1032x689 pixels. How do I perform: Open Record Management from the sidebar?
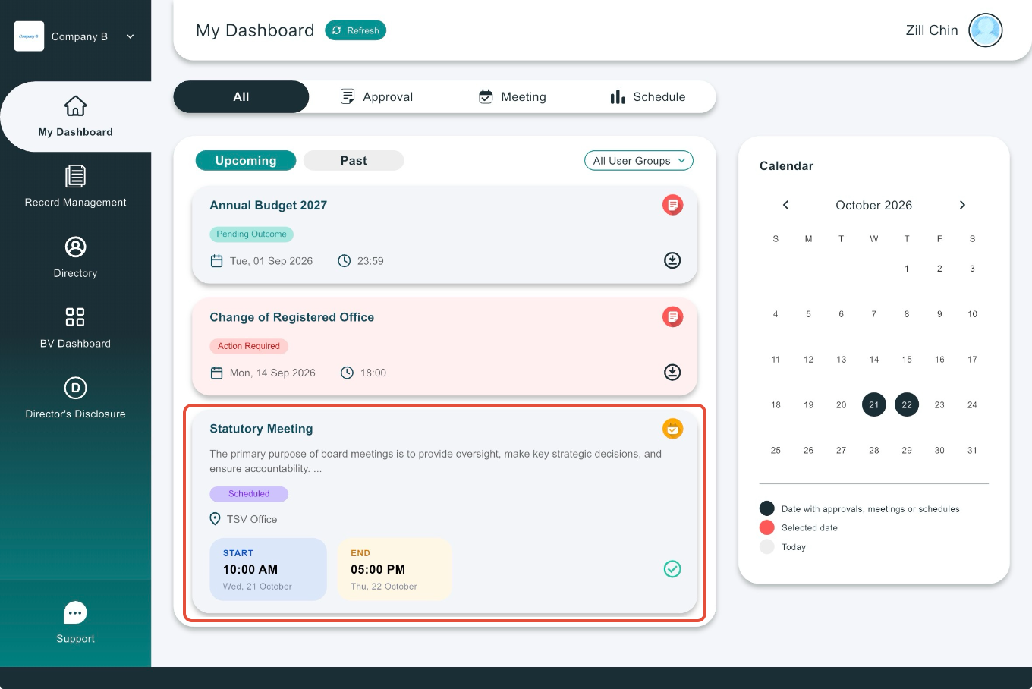[75, 187]
